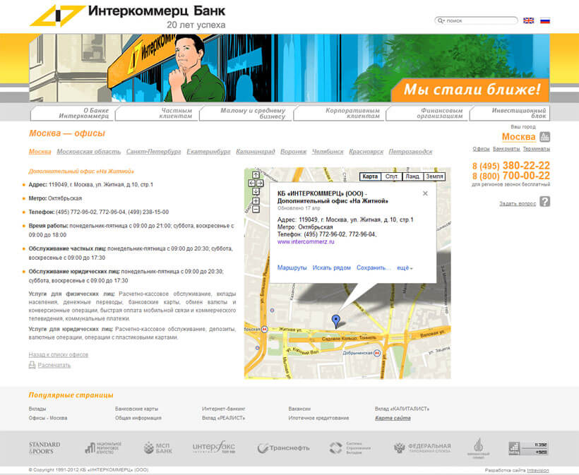Select Московская область city link
Screen dimensions: 579x475
(89, 152)
